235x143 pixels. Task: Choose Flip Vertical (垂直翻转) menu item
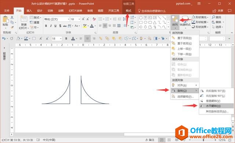coord(216,101)
